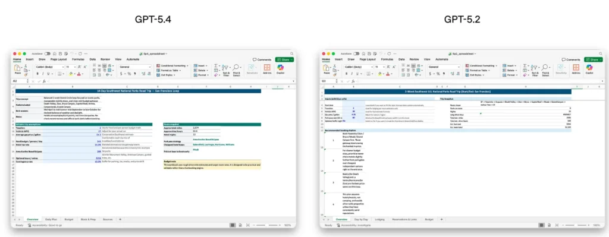This screenshot has width=609, height=237.
Task: Click the fx insert function icon in the GPT-5.2 window
Action: [353, 81]
